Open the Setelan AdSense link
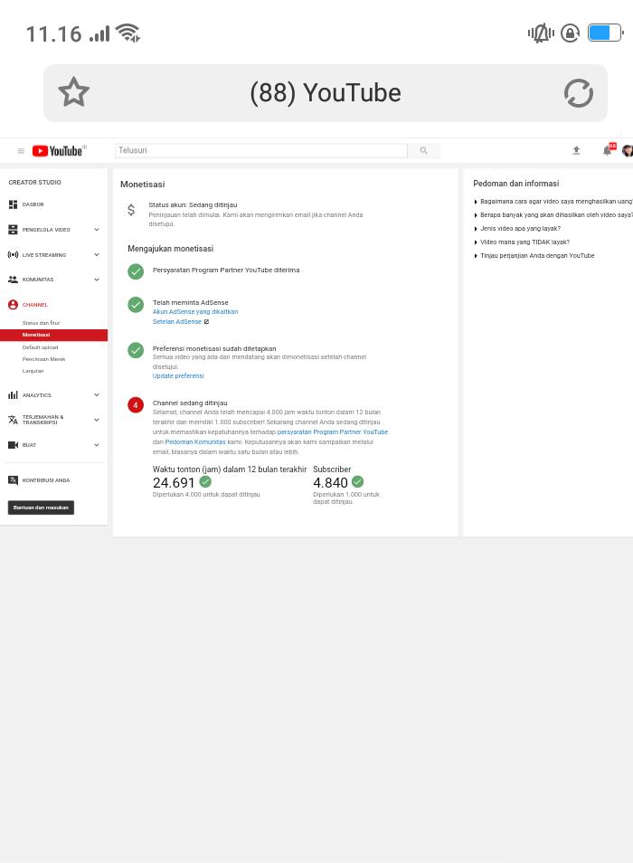Screen dimensions: 633x863 [x=177, y=321]
